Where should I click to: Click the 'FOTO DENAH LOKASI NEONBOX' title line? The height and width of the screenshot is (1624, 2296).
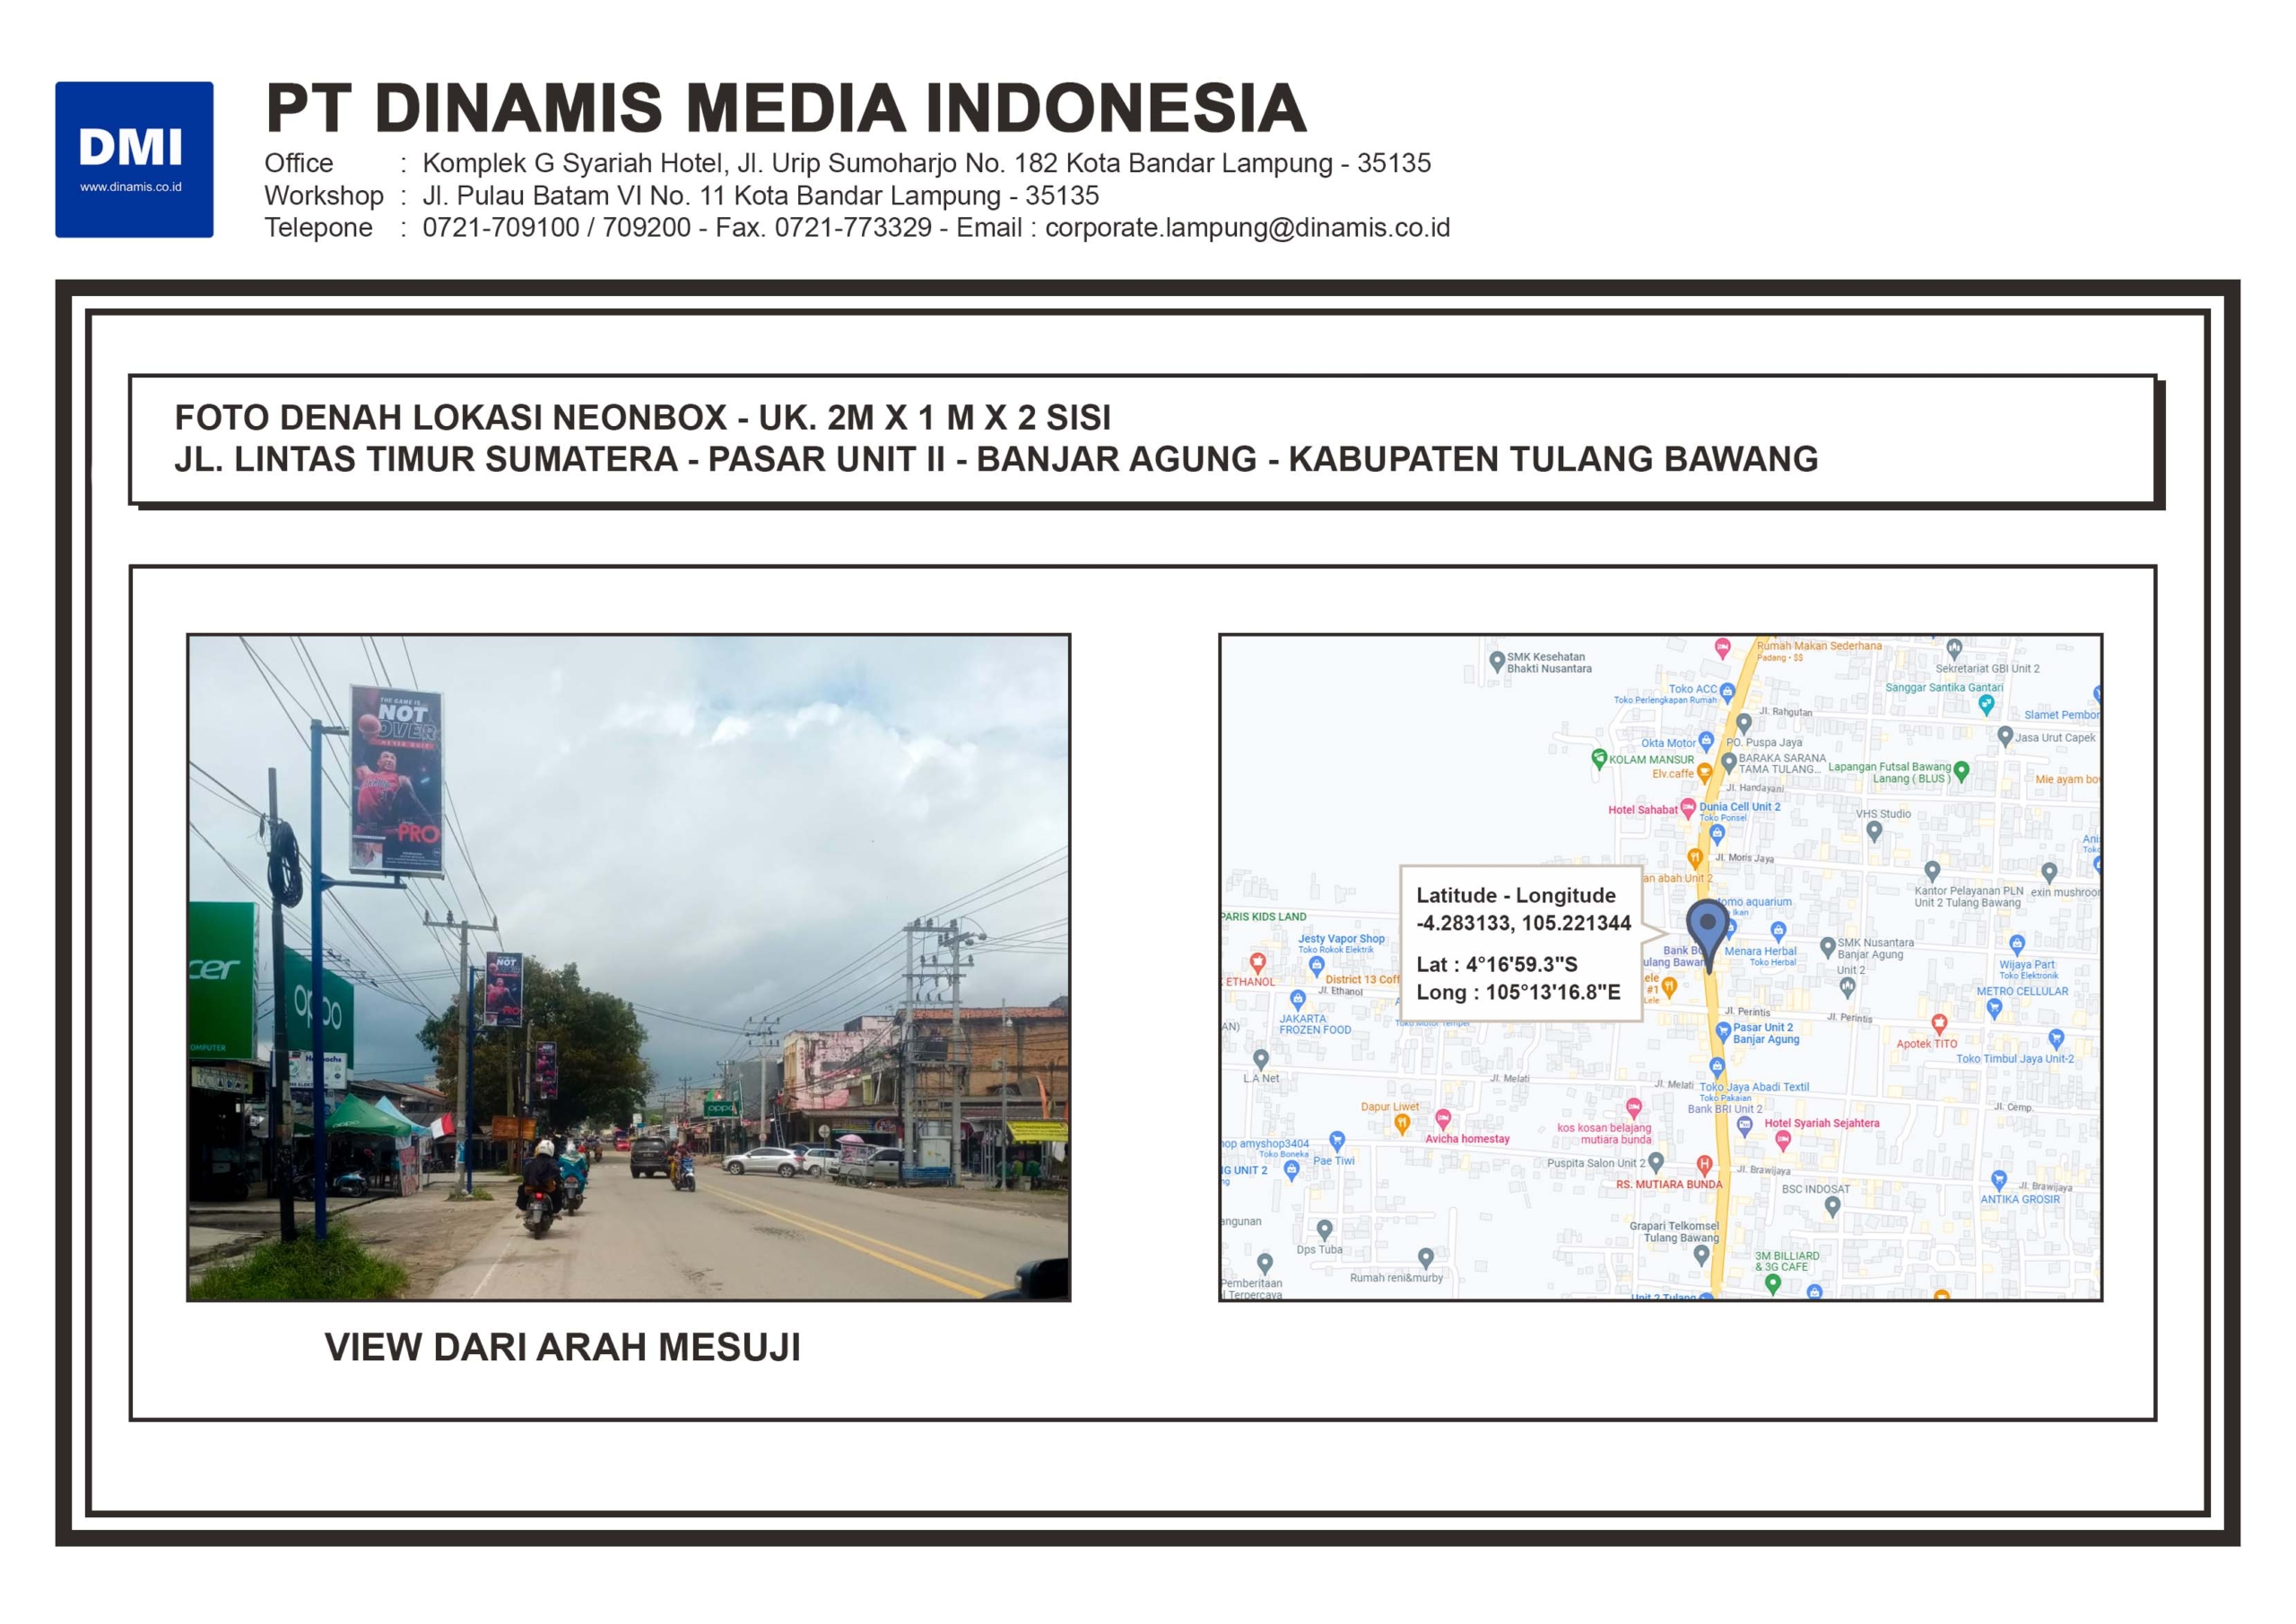click(643, 417)
